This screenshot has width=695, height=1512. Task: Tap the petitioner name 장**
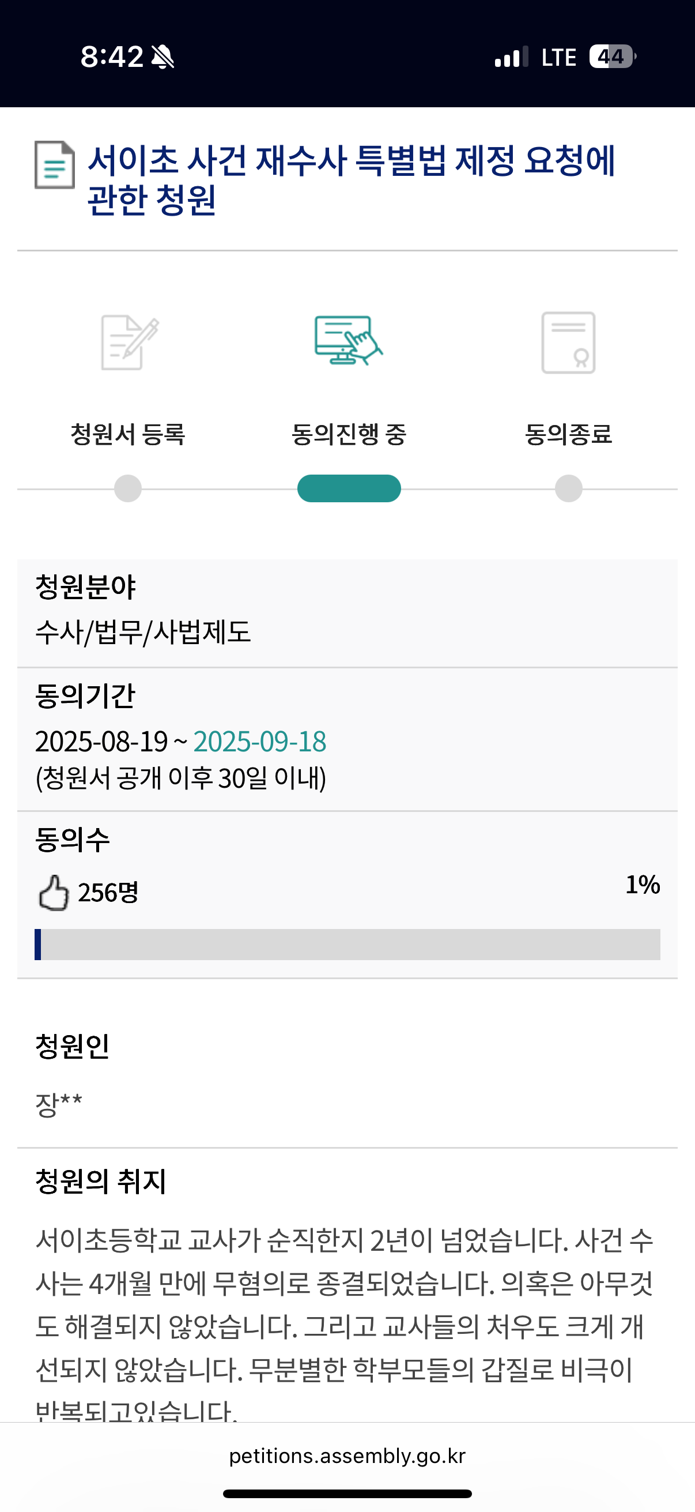tap(59, 1104)
